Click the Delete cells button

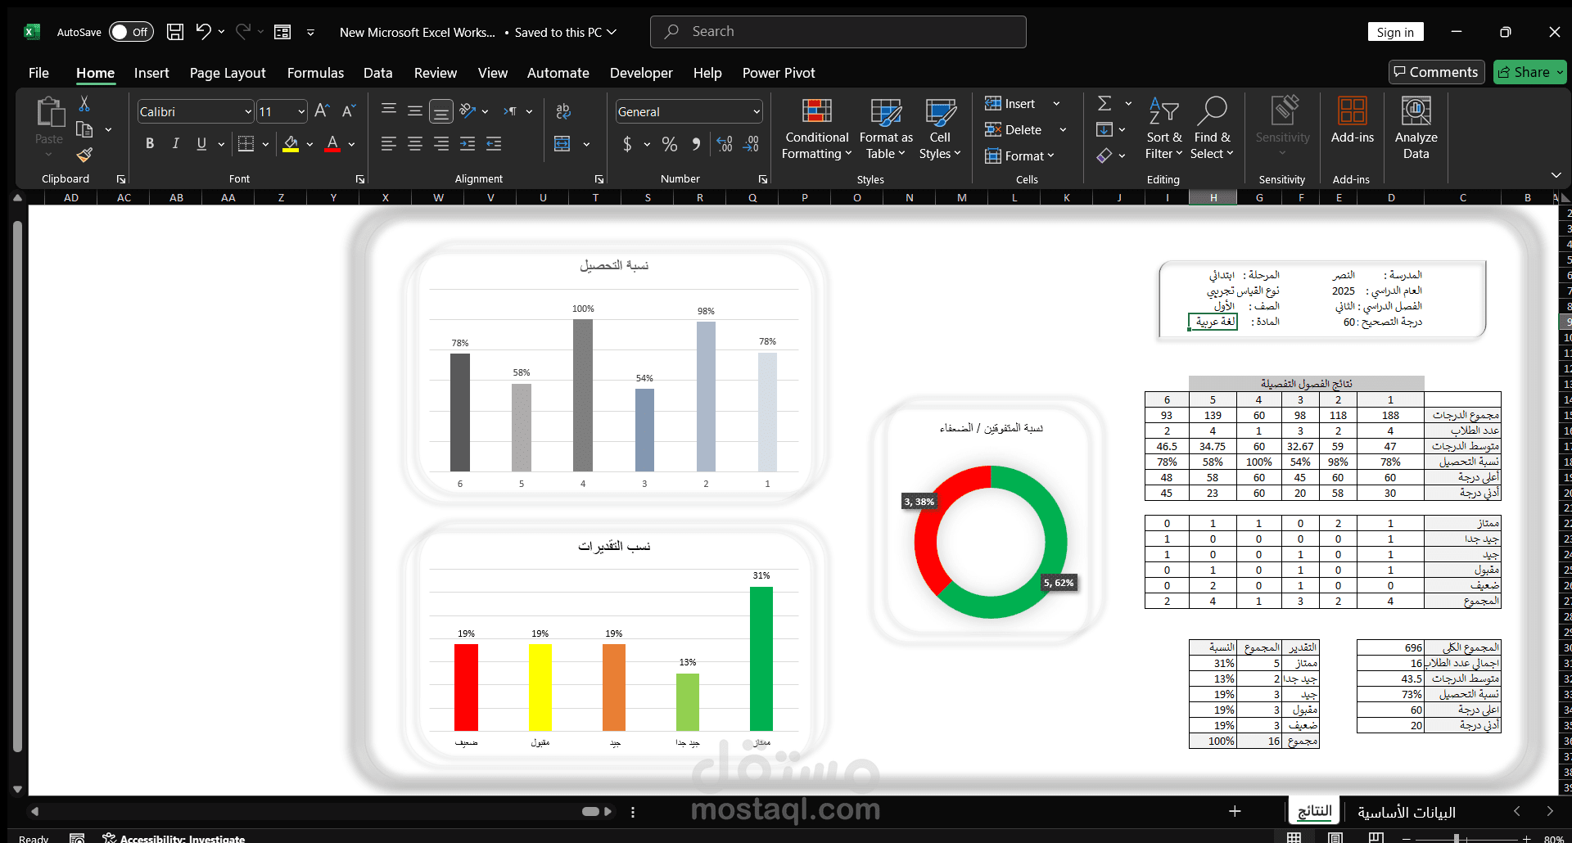(1014, 129)
